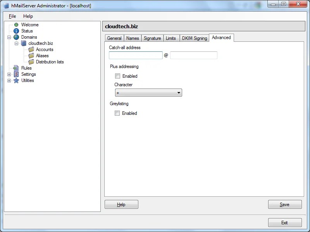Expand the Utilities tree node

[9, 80]
